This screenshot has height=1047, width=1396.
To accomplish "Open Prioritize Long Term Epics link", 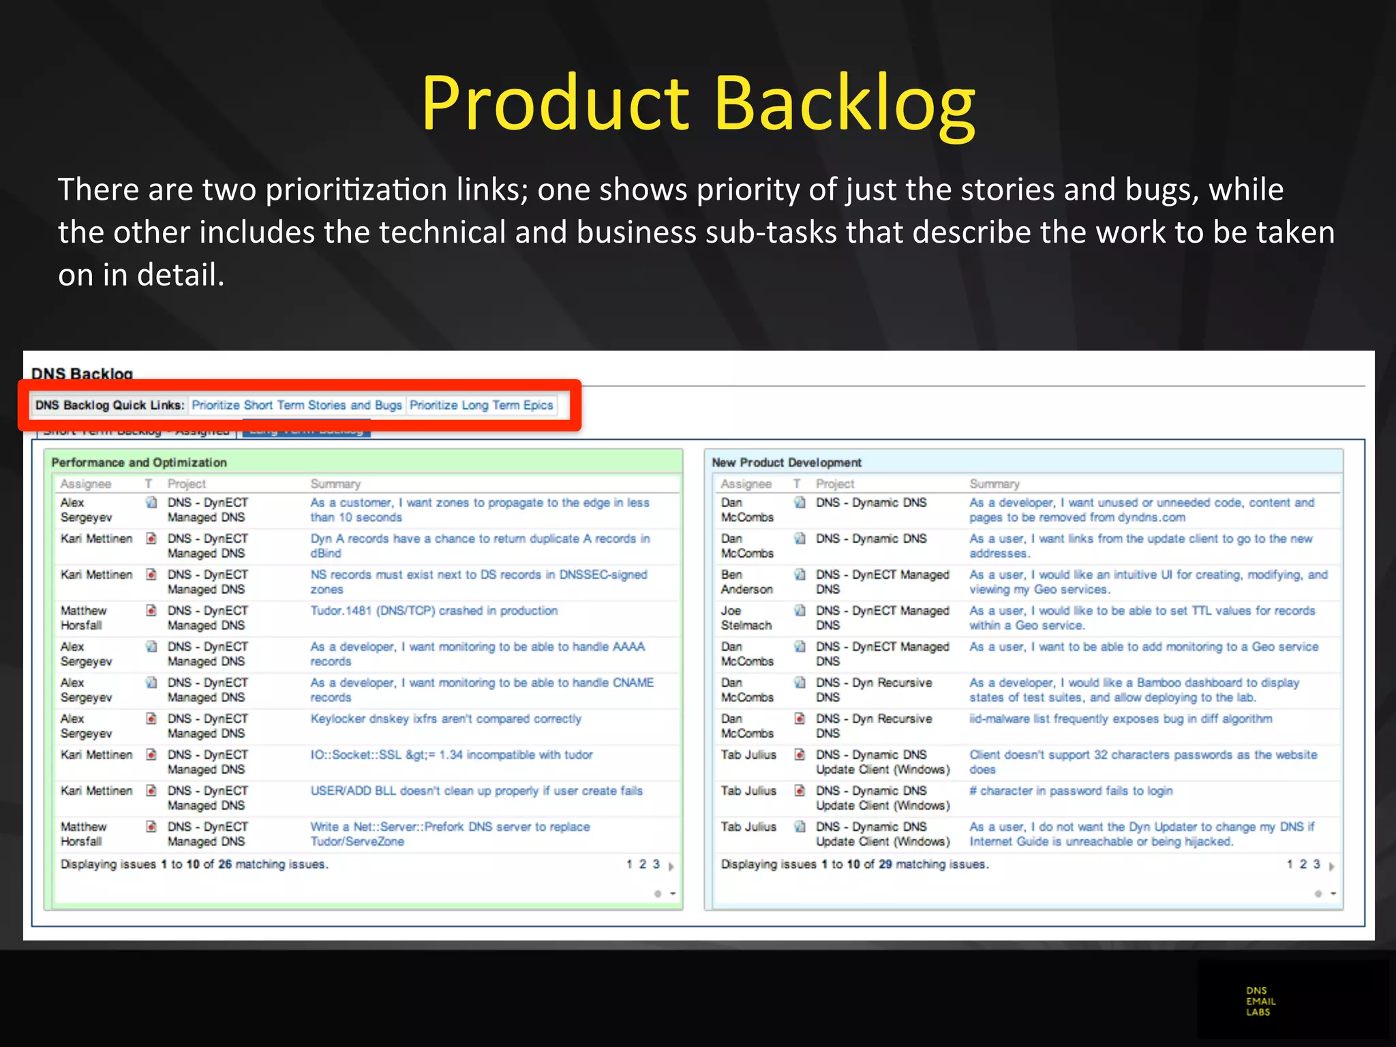I will point(481,405).
